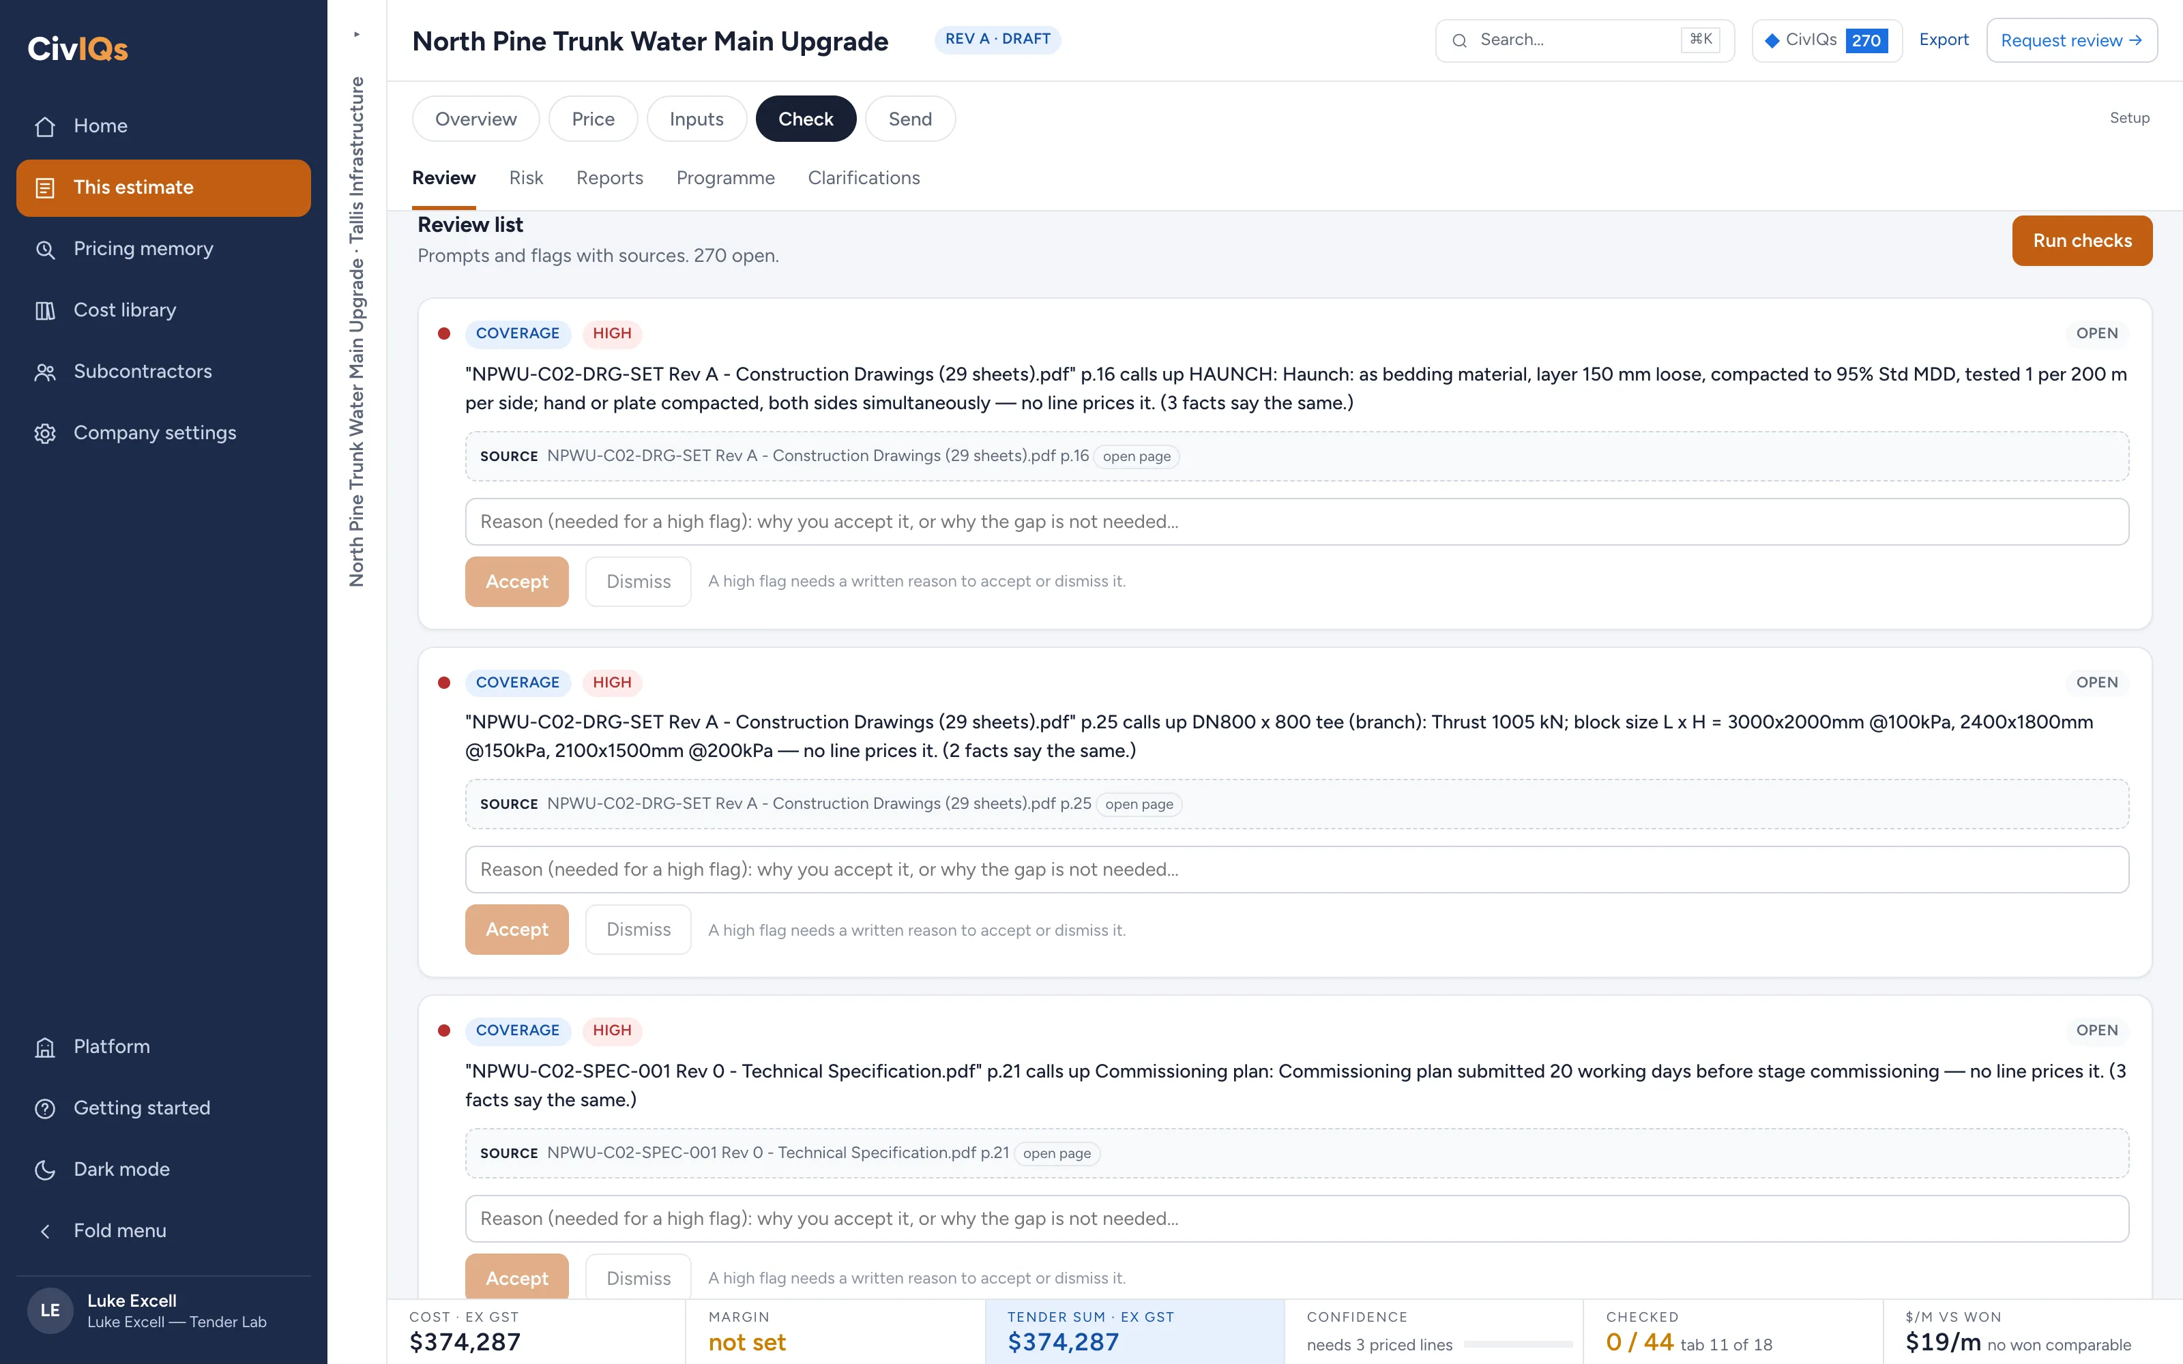Toggle Dark mode via the moon icon
This screenshot has width=2183, height=1364.
(45, 1169)
